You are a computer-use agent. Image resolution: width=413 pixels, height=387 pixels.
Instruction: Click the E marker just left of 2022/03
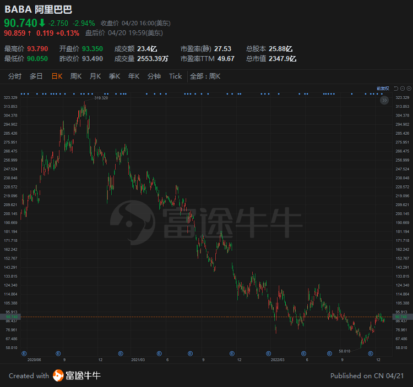(x=268, y=353)
